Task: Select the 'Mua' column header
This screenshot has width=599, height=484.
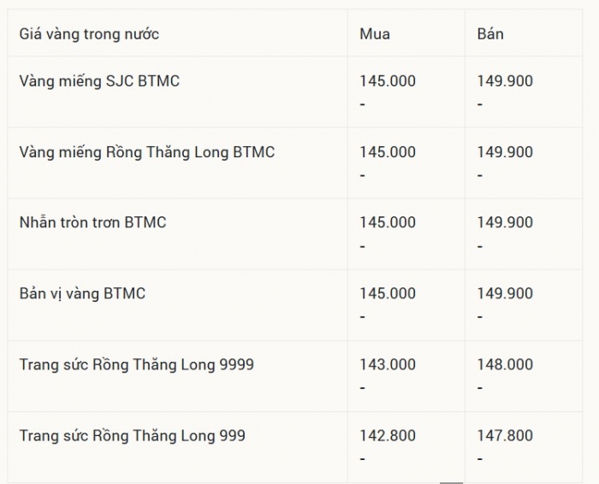Action: (375, 34)
